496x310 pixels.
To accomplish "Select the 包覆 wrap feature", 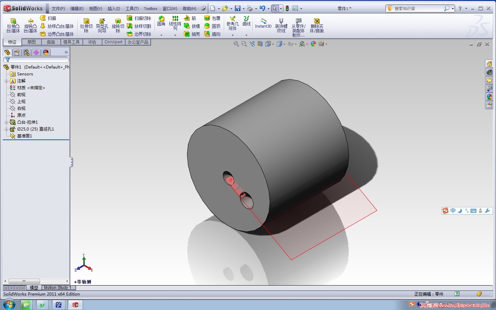I will click(212, 18).
